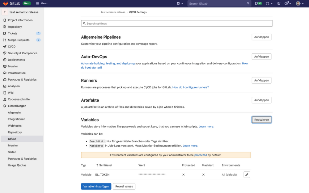Expand Auto-DevOps settings with Aufklappen
The image size is (309, 193).
pos(261,56)
